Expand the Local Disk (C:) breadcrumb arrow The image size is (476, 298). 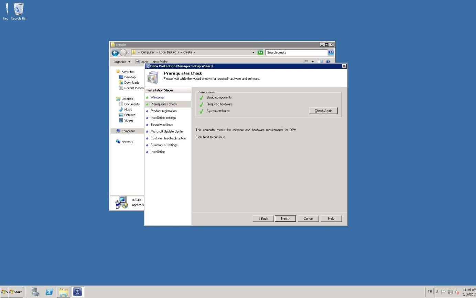(x=181, y=53)
